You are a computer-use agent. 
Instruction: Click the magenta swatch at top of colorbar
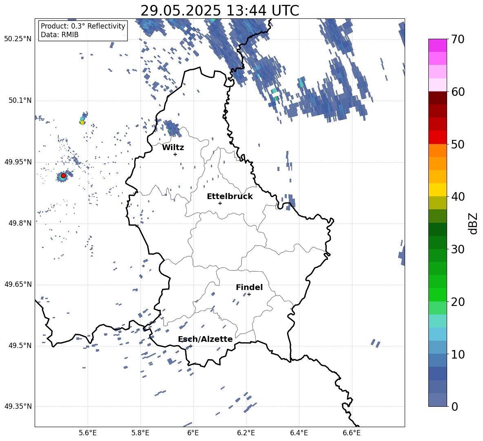(x=437, y=45)
